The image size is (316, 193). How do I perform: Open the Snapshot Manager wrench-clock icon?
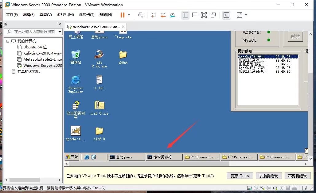pos(172,15)
